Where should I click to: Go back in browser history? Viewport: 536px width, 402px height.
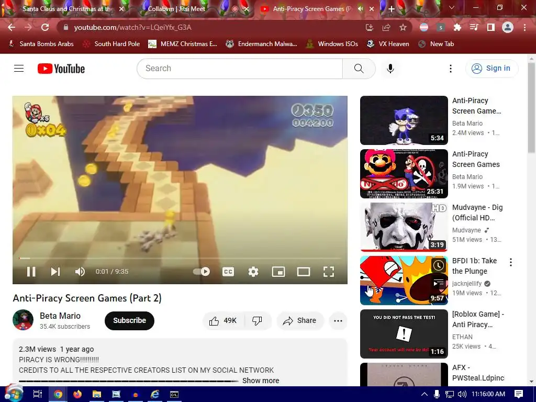(12, 27)
